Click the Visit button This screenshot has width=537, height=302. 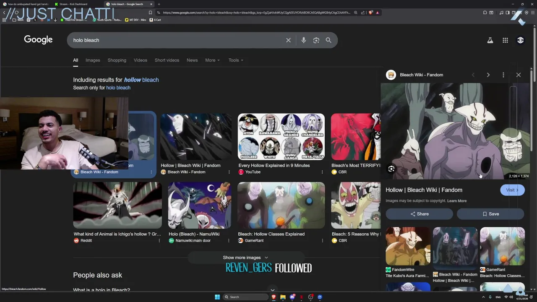tap(512, 190)
